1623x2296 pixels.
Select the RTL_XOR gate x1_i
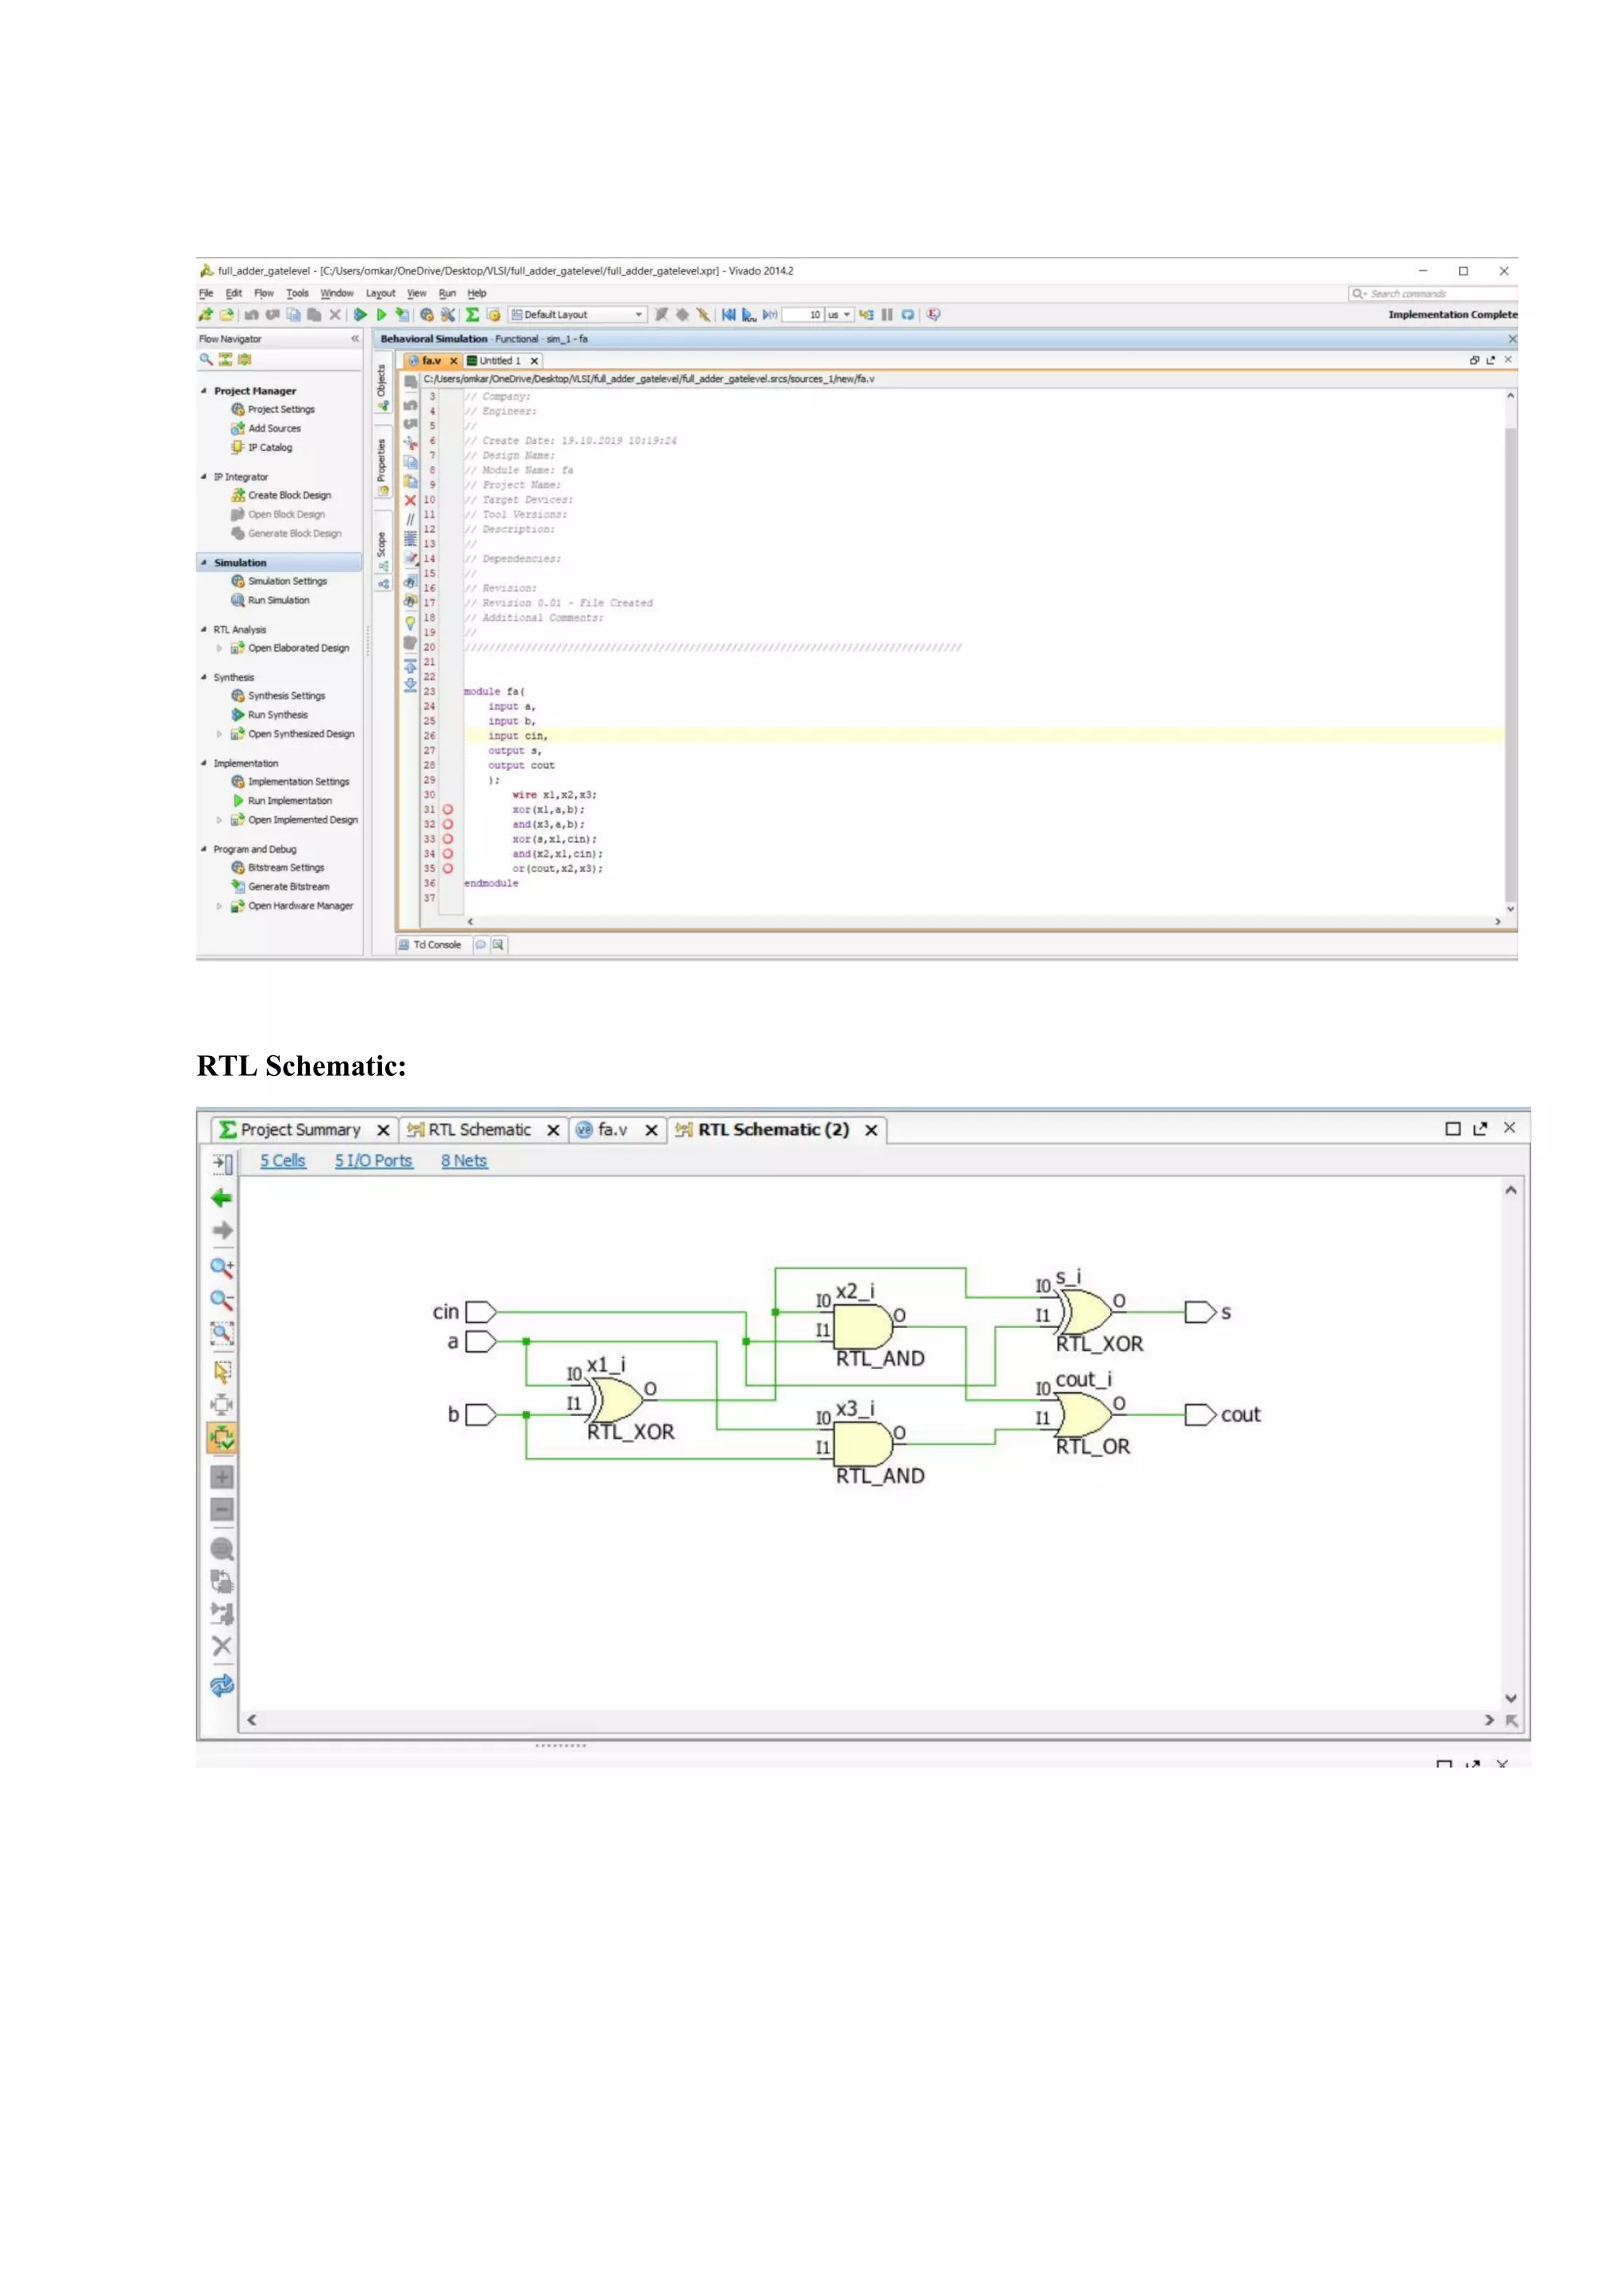[x=619, y=1399]
